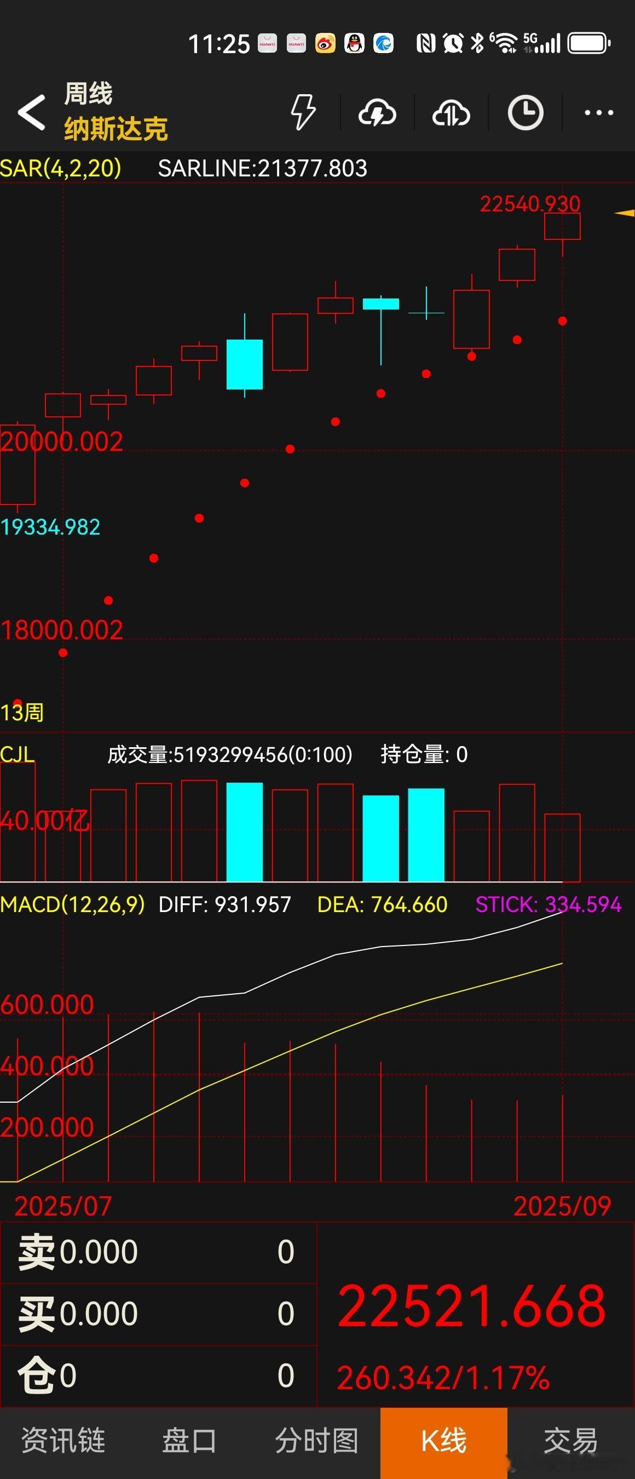Tap the 19334.982 low price label

(x=50, y=527)
